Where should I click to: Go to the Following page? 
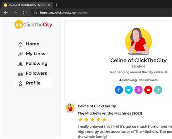[33, 64]
